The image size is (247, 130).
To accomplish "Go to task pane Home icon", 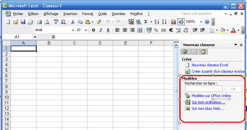I will point(203,52).
